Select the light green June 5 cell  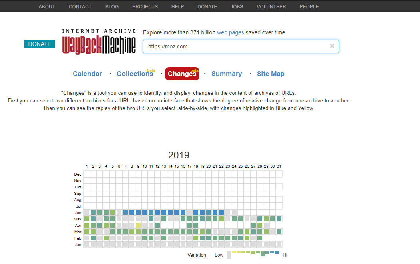[x=113, y=212]
